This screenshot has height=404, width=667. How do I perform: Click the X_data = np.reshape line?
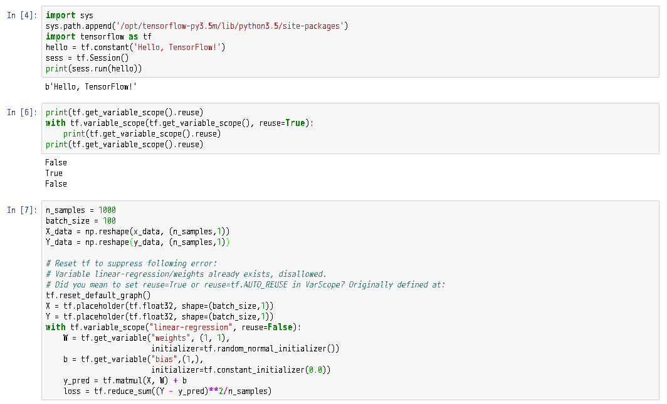[x=138, y=232]
